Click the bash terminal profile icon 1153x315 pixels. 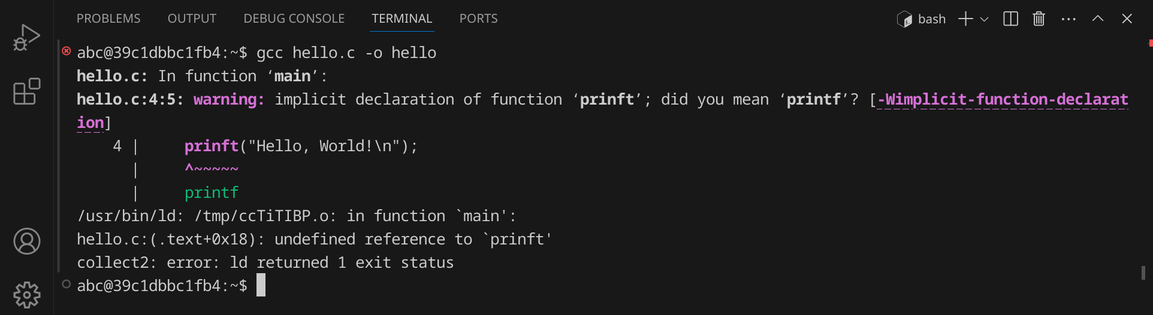pos(904,19)
